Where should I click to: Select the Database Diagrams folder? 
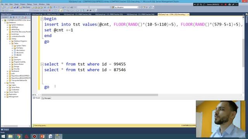[x=21, y=41]
